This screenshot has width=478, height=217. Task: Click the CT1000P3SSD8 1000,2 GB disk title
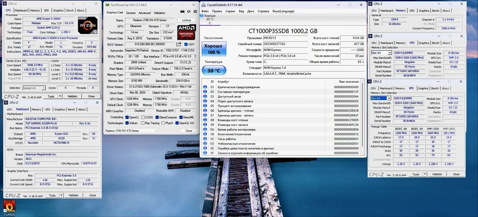click(283, 31)
